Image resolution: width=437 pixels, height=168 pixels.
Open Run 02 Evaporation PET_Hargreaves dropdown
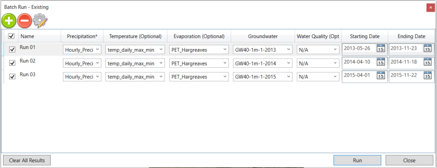pyautogui.click(x=199, y=63)
